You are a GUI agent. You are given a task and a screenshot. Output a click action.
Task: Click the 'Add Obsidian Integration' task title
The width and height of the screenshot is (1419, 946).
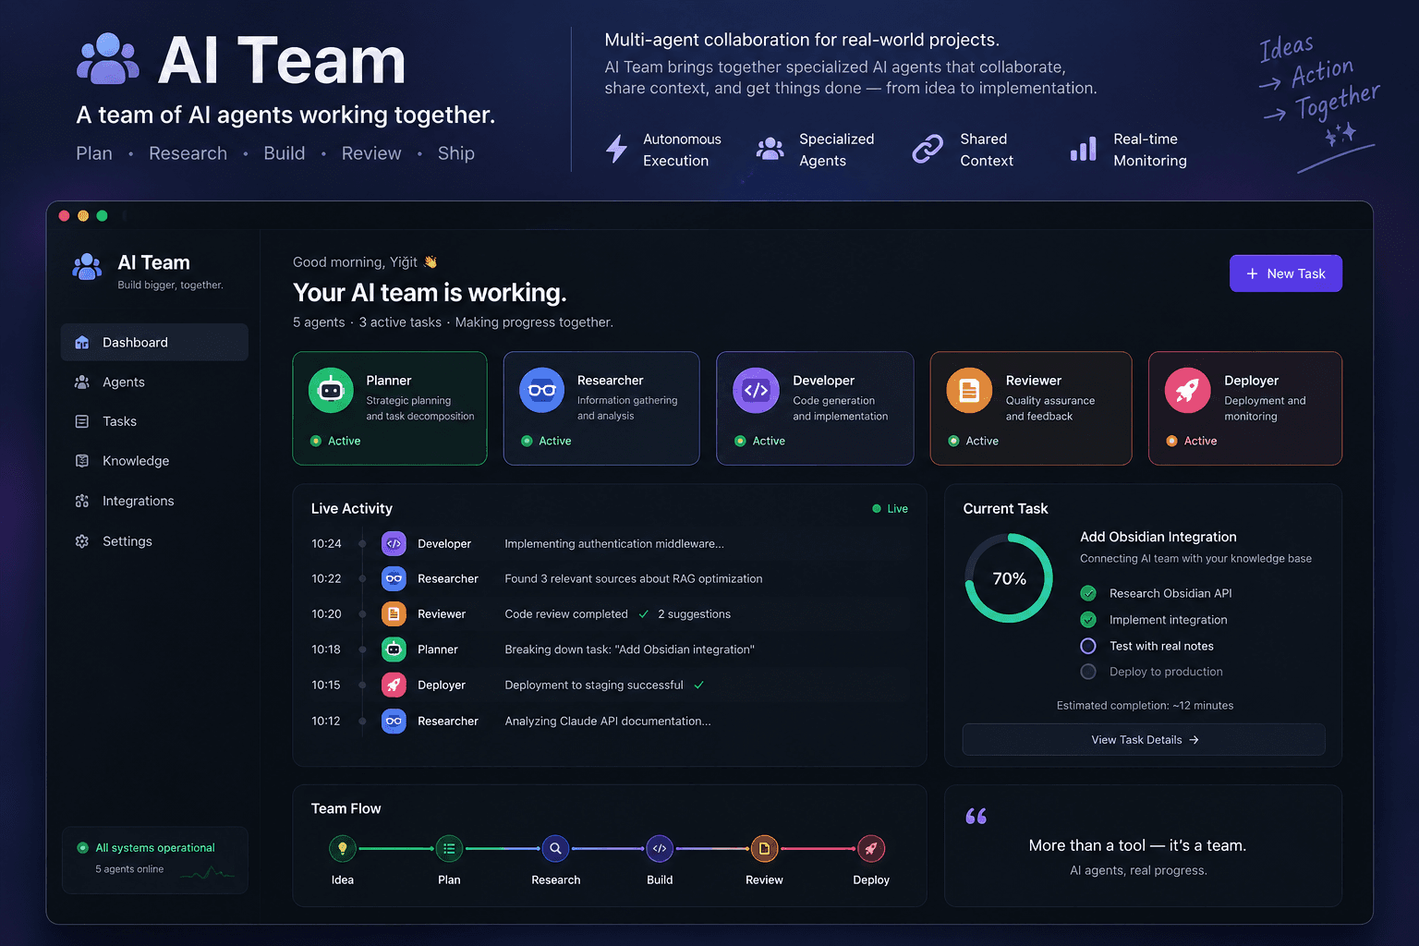click(x=1158, y=537)
